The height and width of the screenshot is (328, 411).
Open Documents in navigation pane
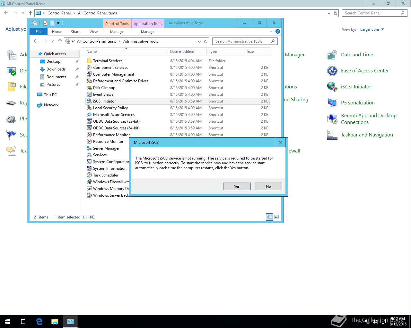pos(56,77)
